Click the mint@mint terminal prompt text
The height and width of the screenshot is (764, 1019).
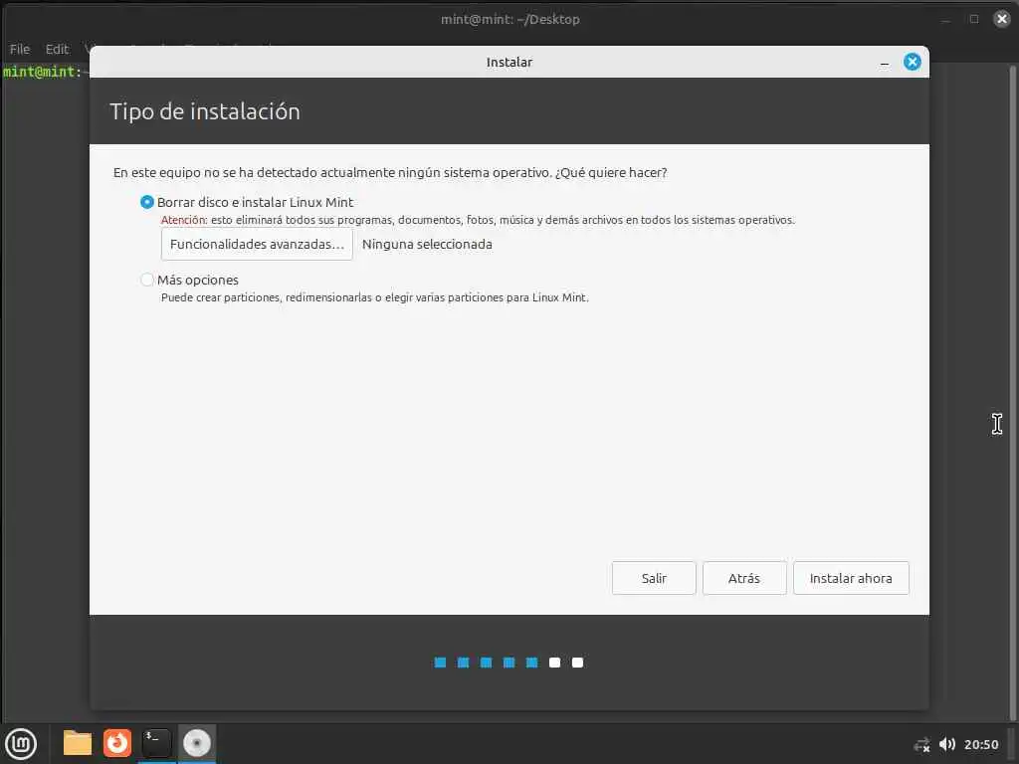pyautogui.click(x=42, y=72)
